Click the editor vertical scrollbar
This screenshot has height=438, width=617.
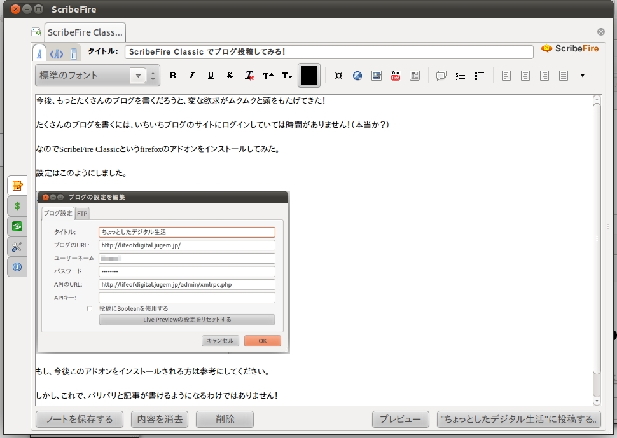597,239
